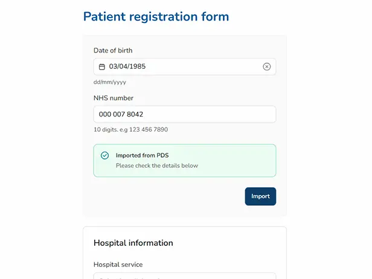Click the Hospital service label

[118, 265]
